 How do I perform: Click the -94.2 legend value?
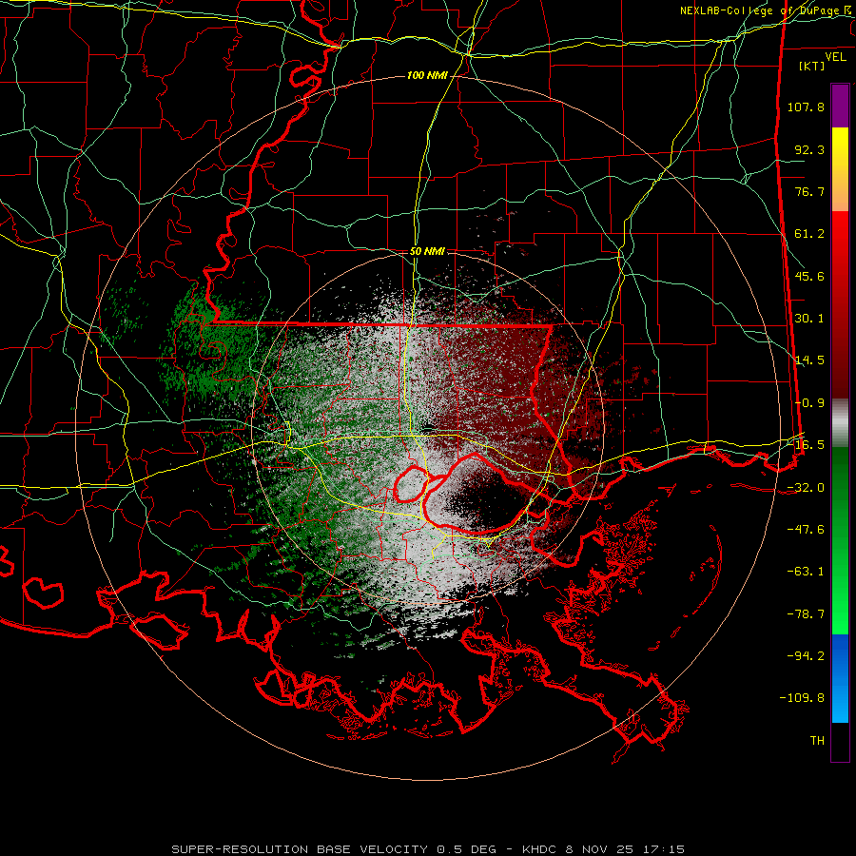click(x=806, y=656)
